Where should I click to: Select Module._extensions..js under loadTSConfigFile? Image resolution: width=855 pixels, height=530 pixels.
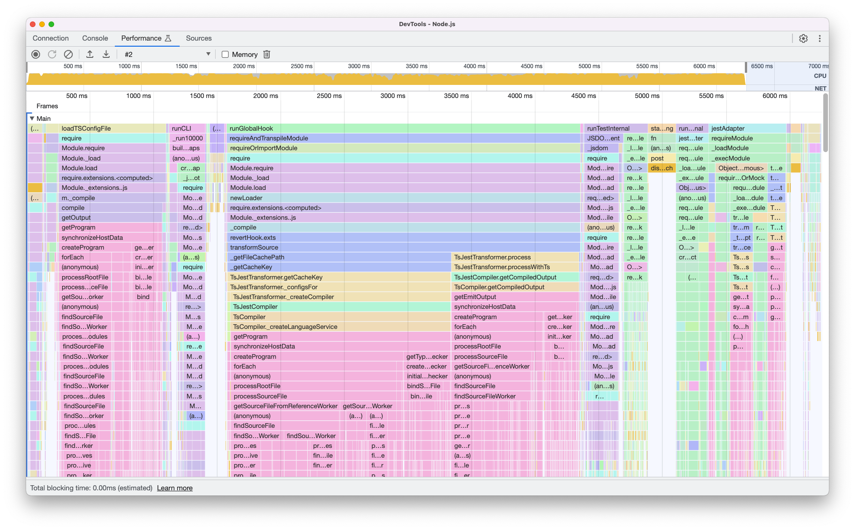[112, 188]
